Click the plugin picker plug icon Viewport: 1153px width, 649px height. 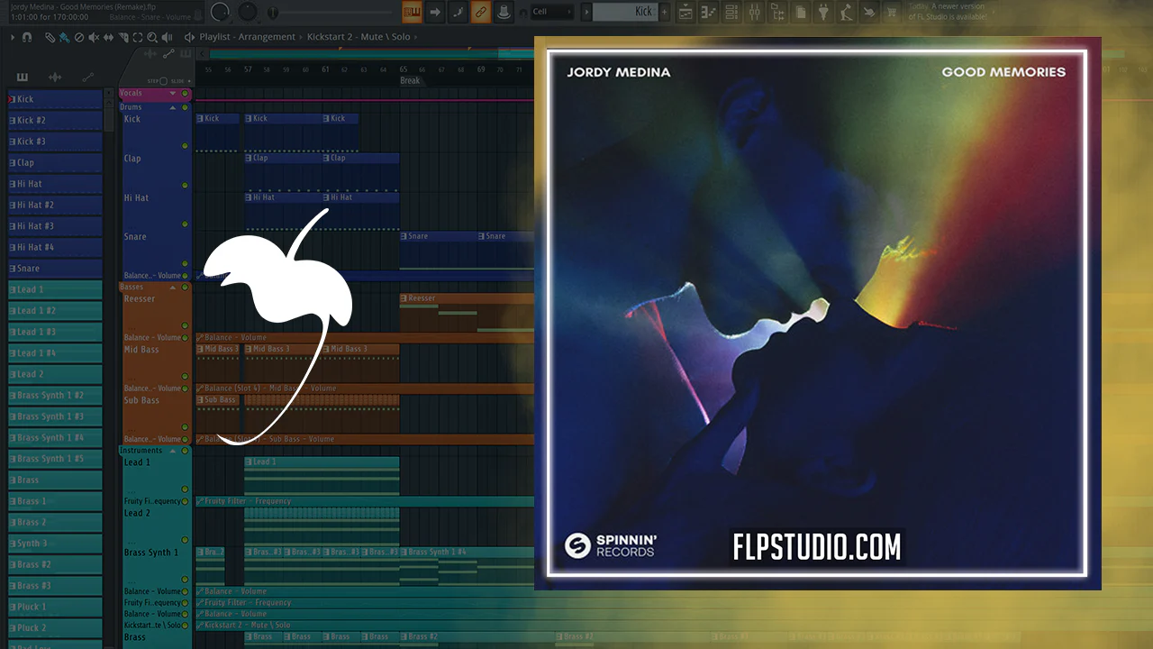coord(823,12)
